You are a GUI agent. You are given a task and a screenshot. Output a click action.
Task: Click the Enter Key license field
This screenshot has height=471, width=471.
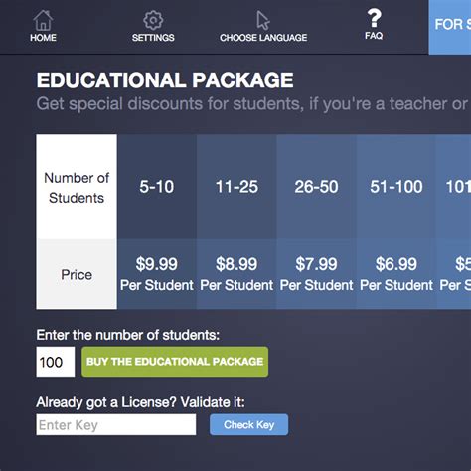[x=116, y=424]
